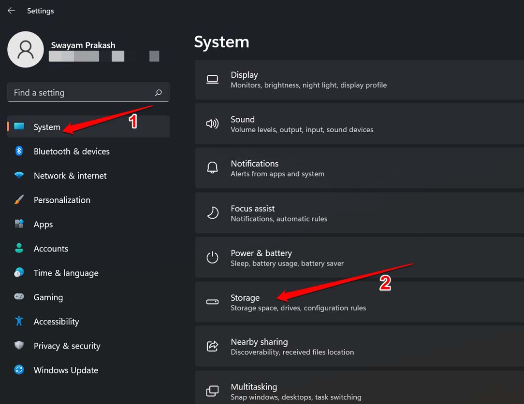Open Time & language settings
The width and height of the screenshot is (524, 404).
click(x=66, y=273)
